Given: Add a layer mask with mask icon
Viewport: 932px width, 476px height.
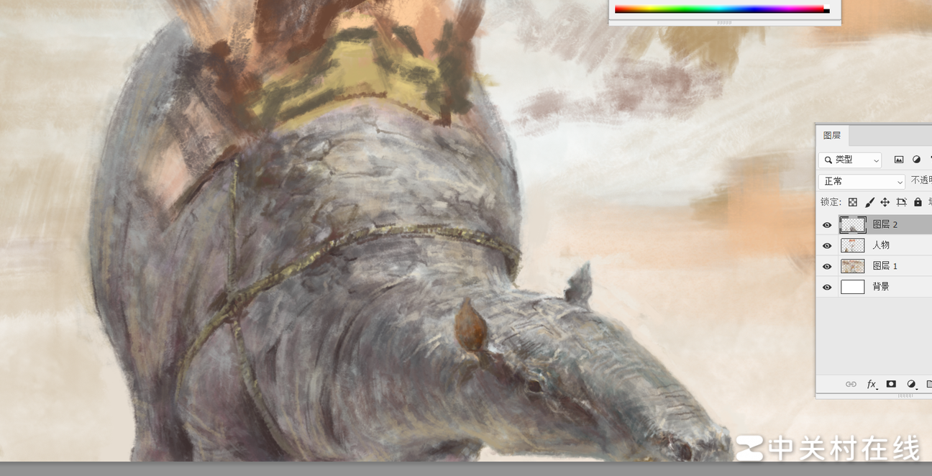Looking at the screenshot, I should coord(891,384).
